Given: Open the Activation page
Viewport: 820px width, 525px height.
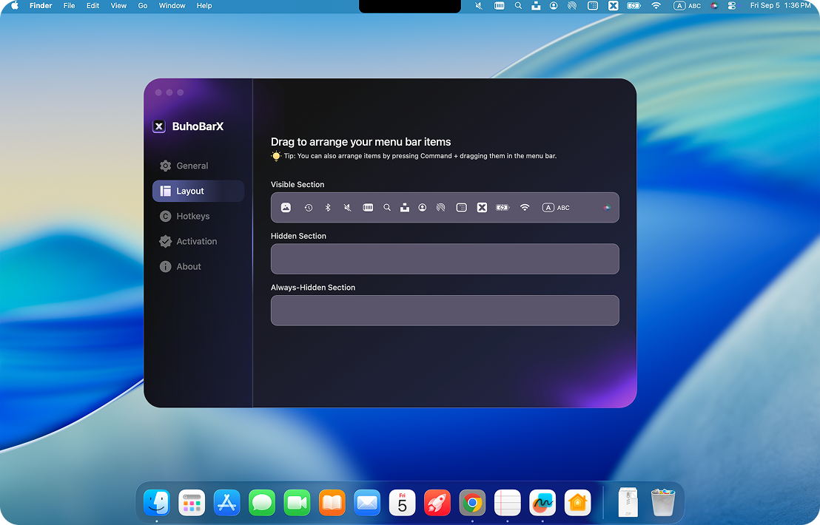Looking at the screenshot, I should point(198,241).
